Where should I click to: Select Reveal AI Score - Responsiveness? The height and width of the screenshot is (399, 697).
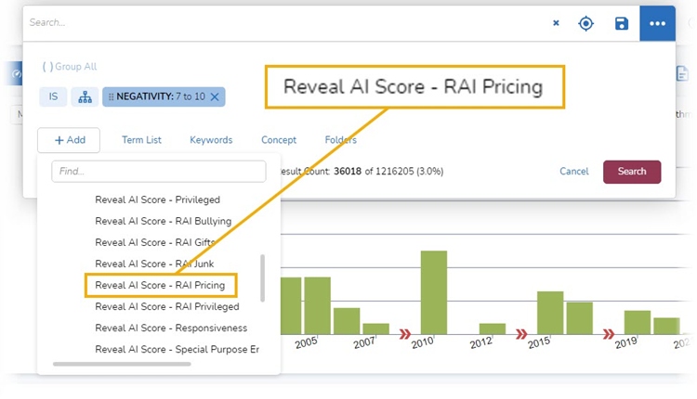[x=171, y=328]
